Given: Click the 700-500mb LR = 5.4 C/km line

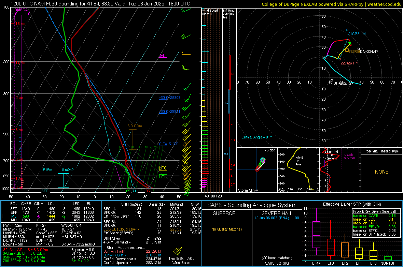Looking at the screenshot, I should (24, 261).
